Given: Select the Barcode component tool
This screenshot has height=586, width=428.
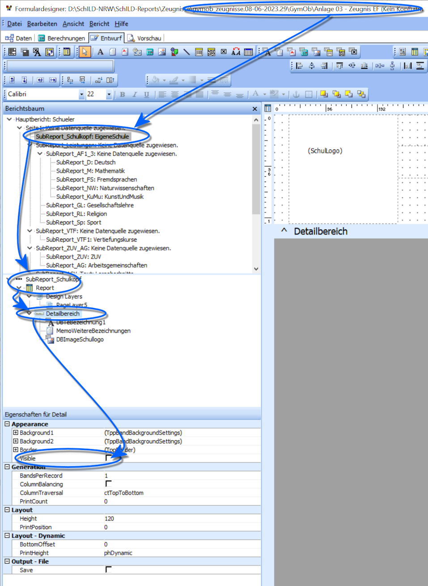Looking at the screenshot, I should point(199,52).
